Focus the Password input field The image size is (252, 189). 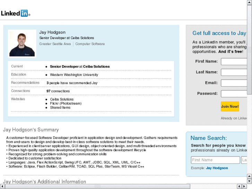point(234,94)
